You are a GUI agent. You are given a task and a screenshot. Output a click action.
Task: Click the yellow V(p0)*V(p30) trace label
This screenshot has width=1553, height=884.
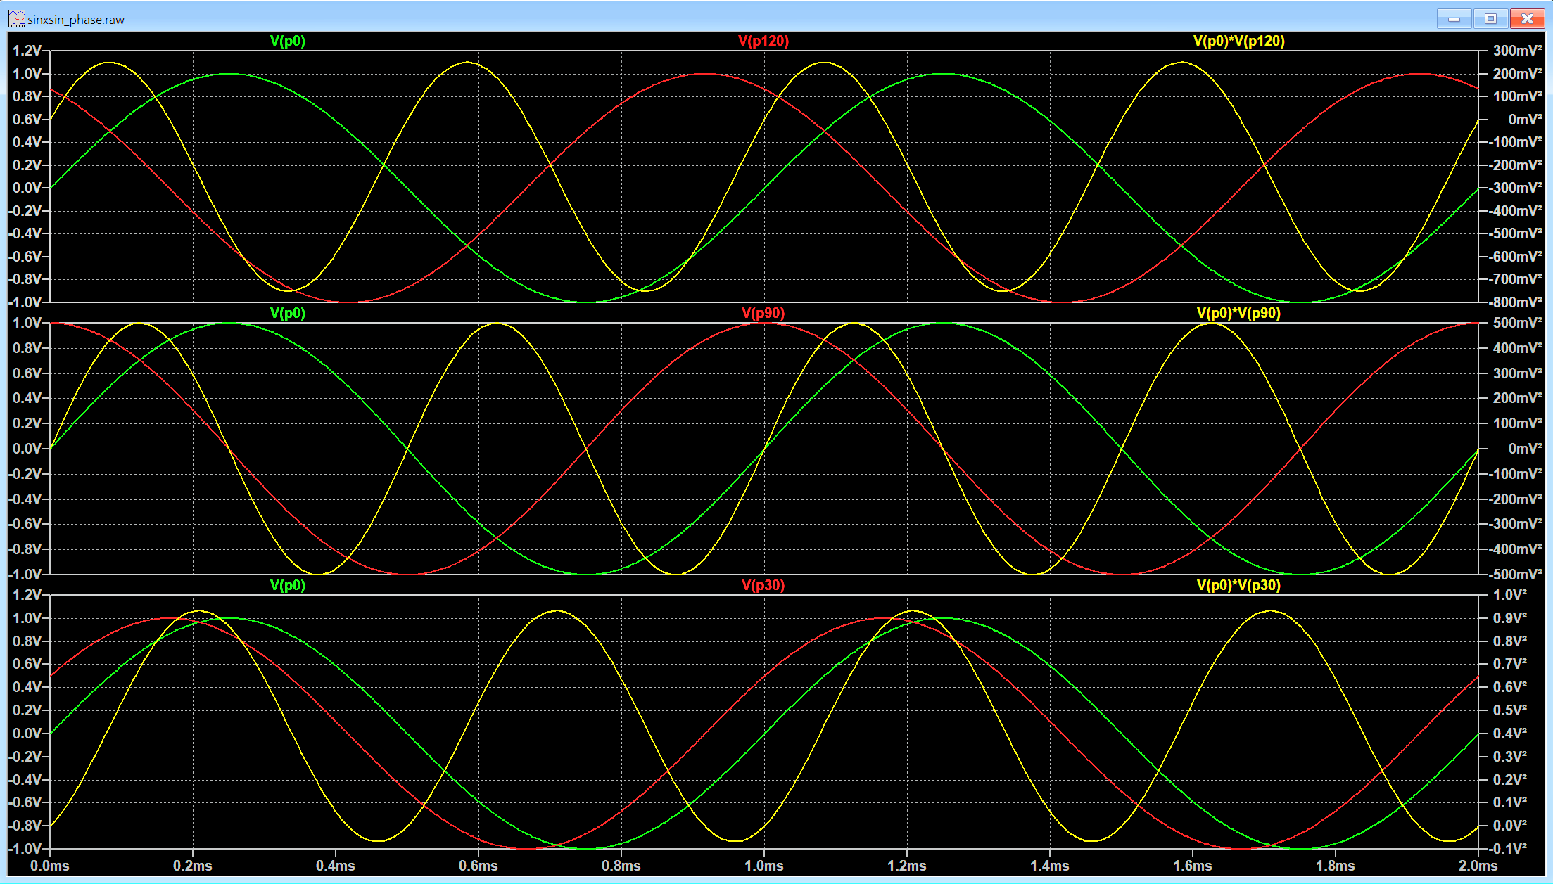click(1238, 585)
